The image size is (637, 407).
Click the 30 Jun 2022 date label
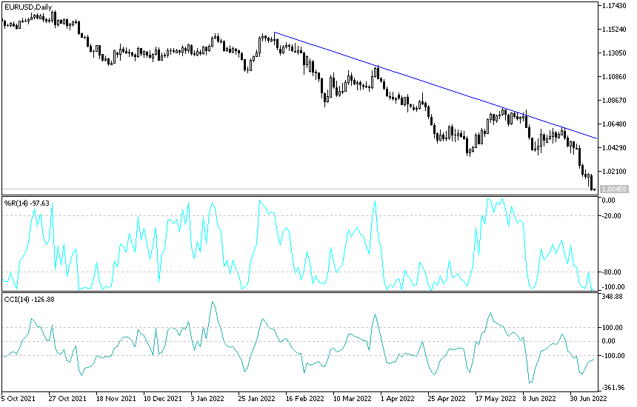tap(588, 398)
